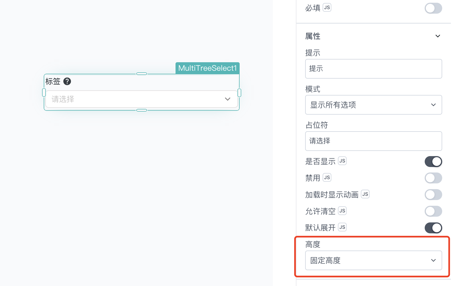This screenshot has height=286, width=452.
Task: Click the left resize handle of the widget
Action: pyautogui.click(x=44, y=93)
